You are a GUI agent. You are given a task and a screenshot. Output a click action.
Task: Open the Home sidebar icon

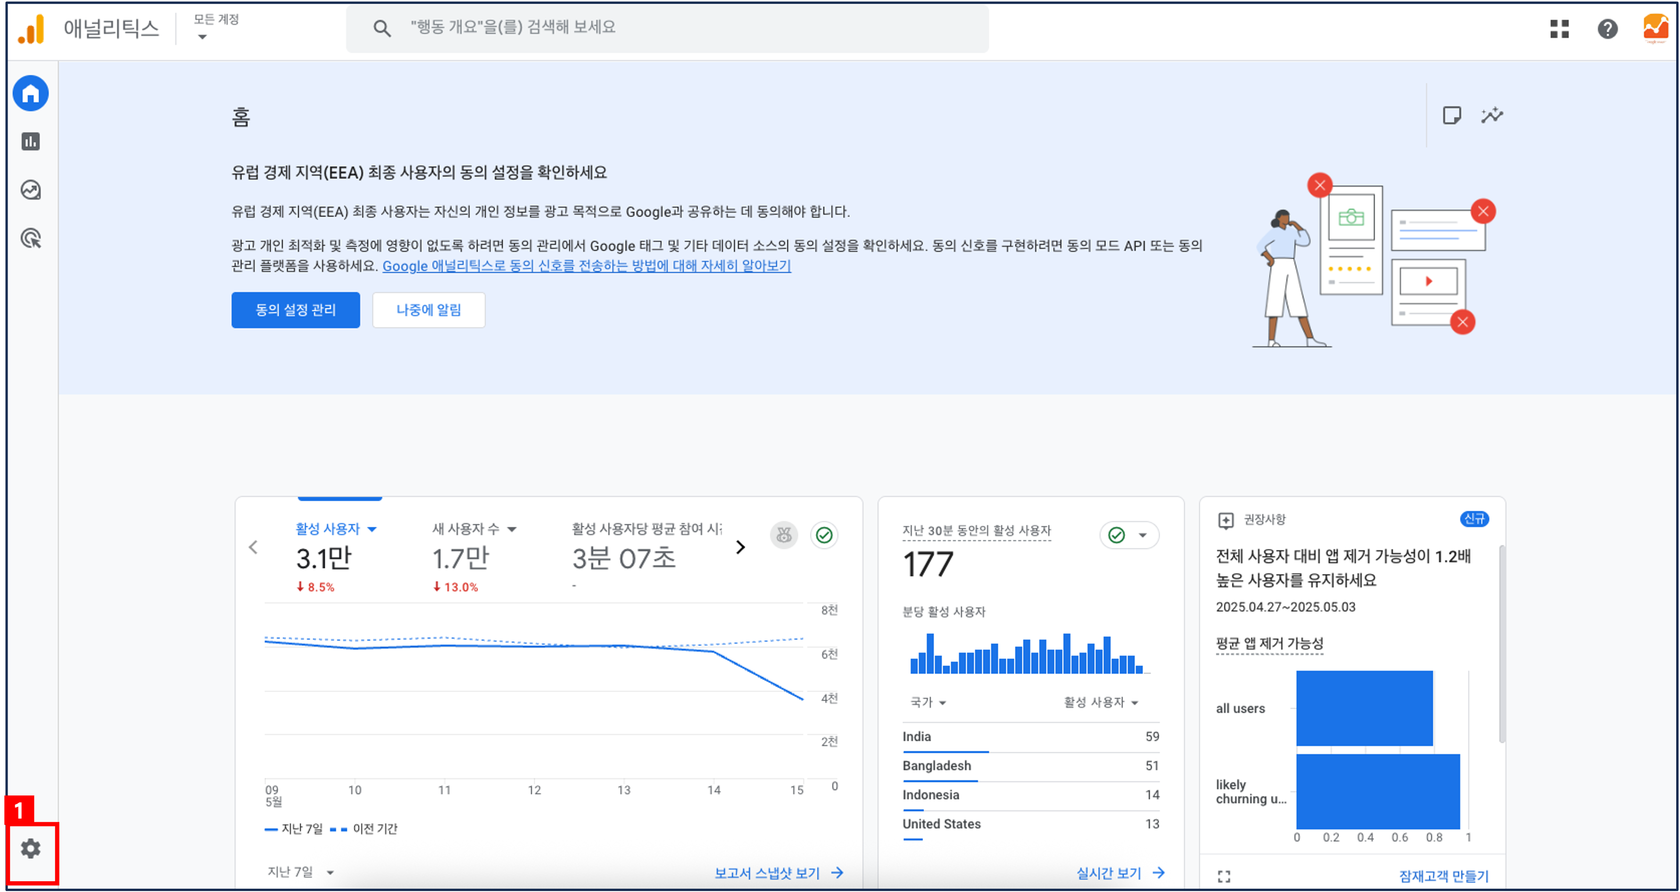[x=31, y=93]
